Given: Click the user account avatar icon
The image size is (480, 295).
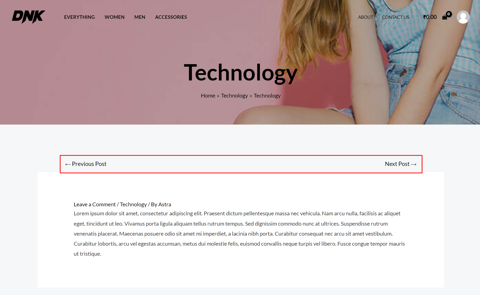Looking at the screenshot, I should coord(463,17).
